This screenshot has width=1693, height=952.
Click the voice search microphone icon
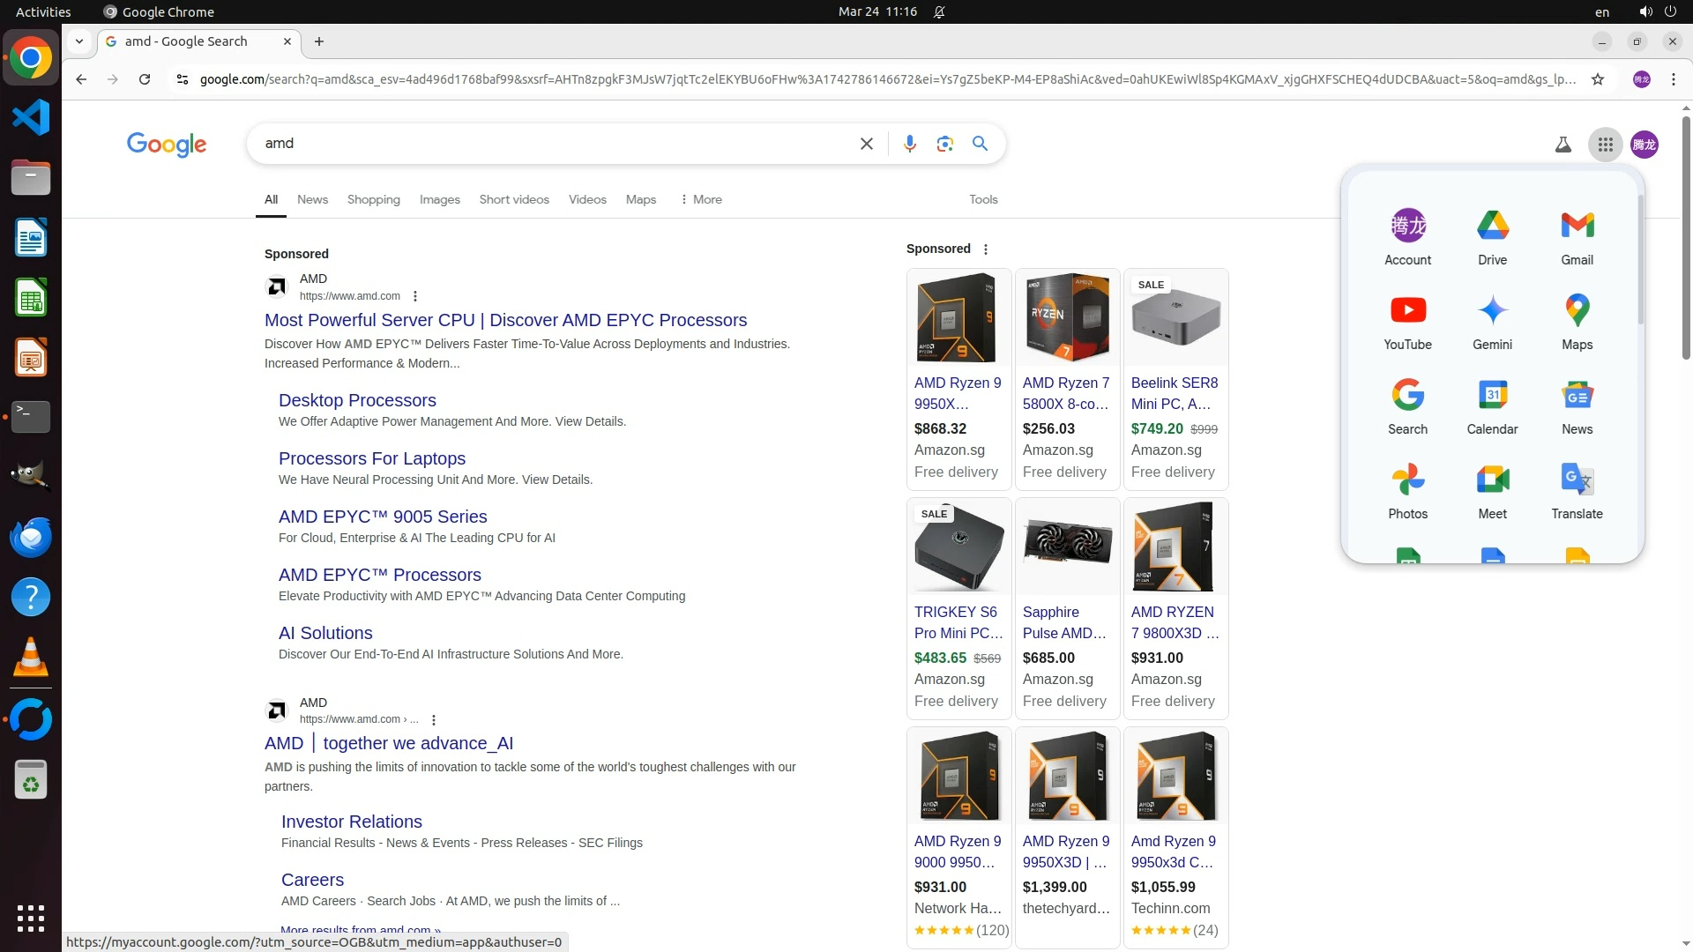(x=909, y=144)
